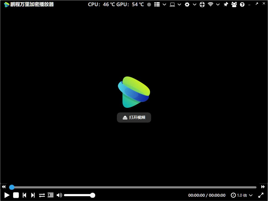Click the screen display icon

pyautogui.click(x=172, y=5)
